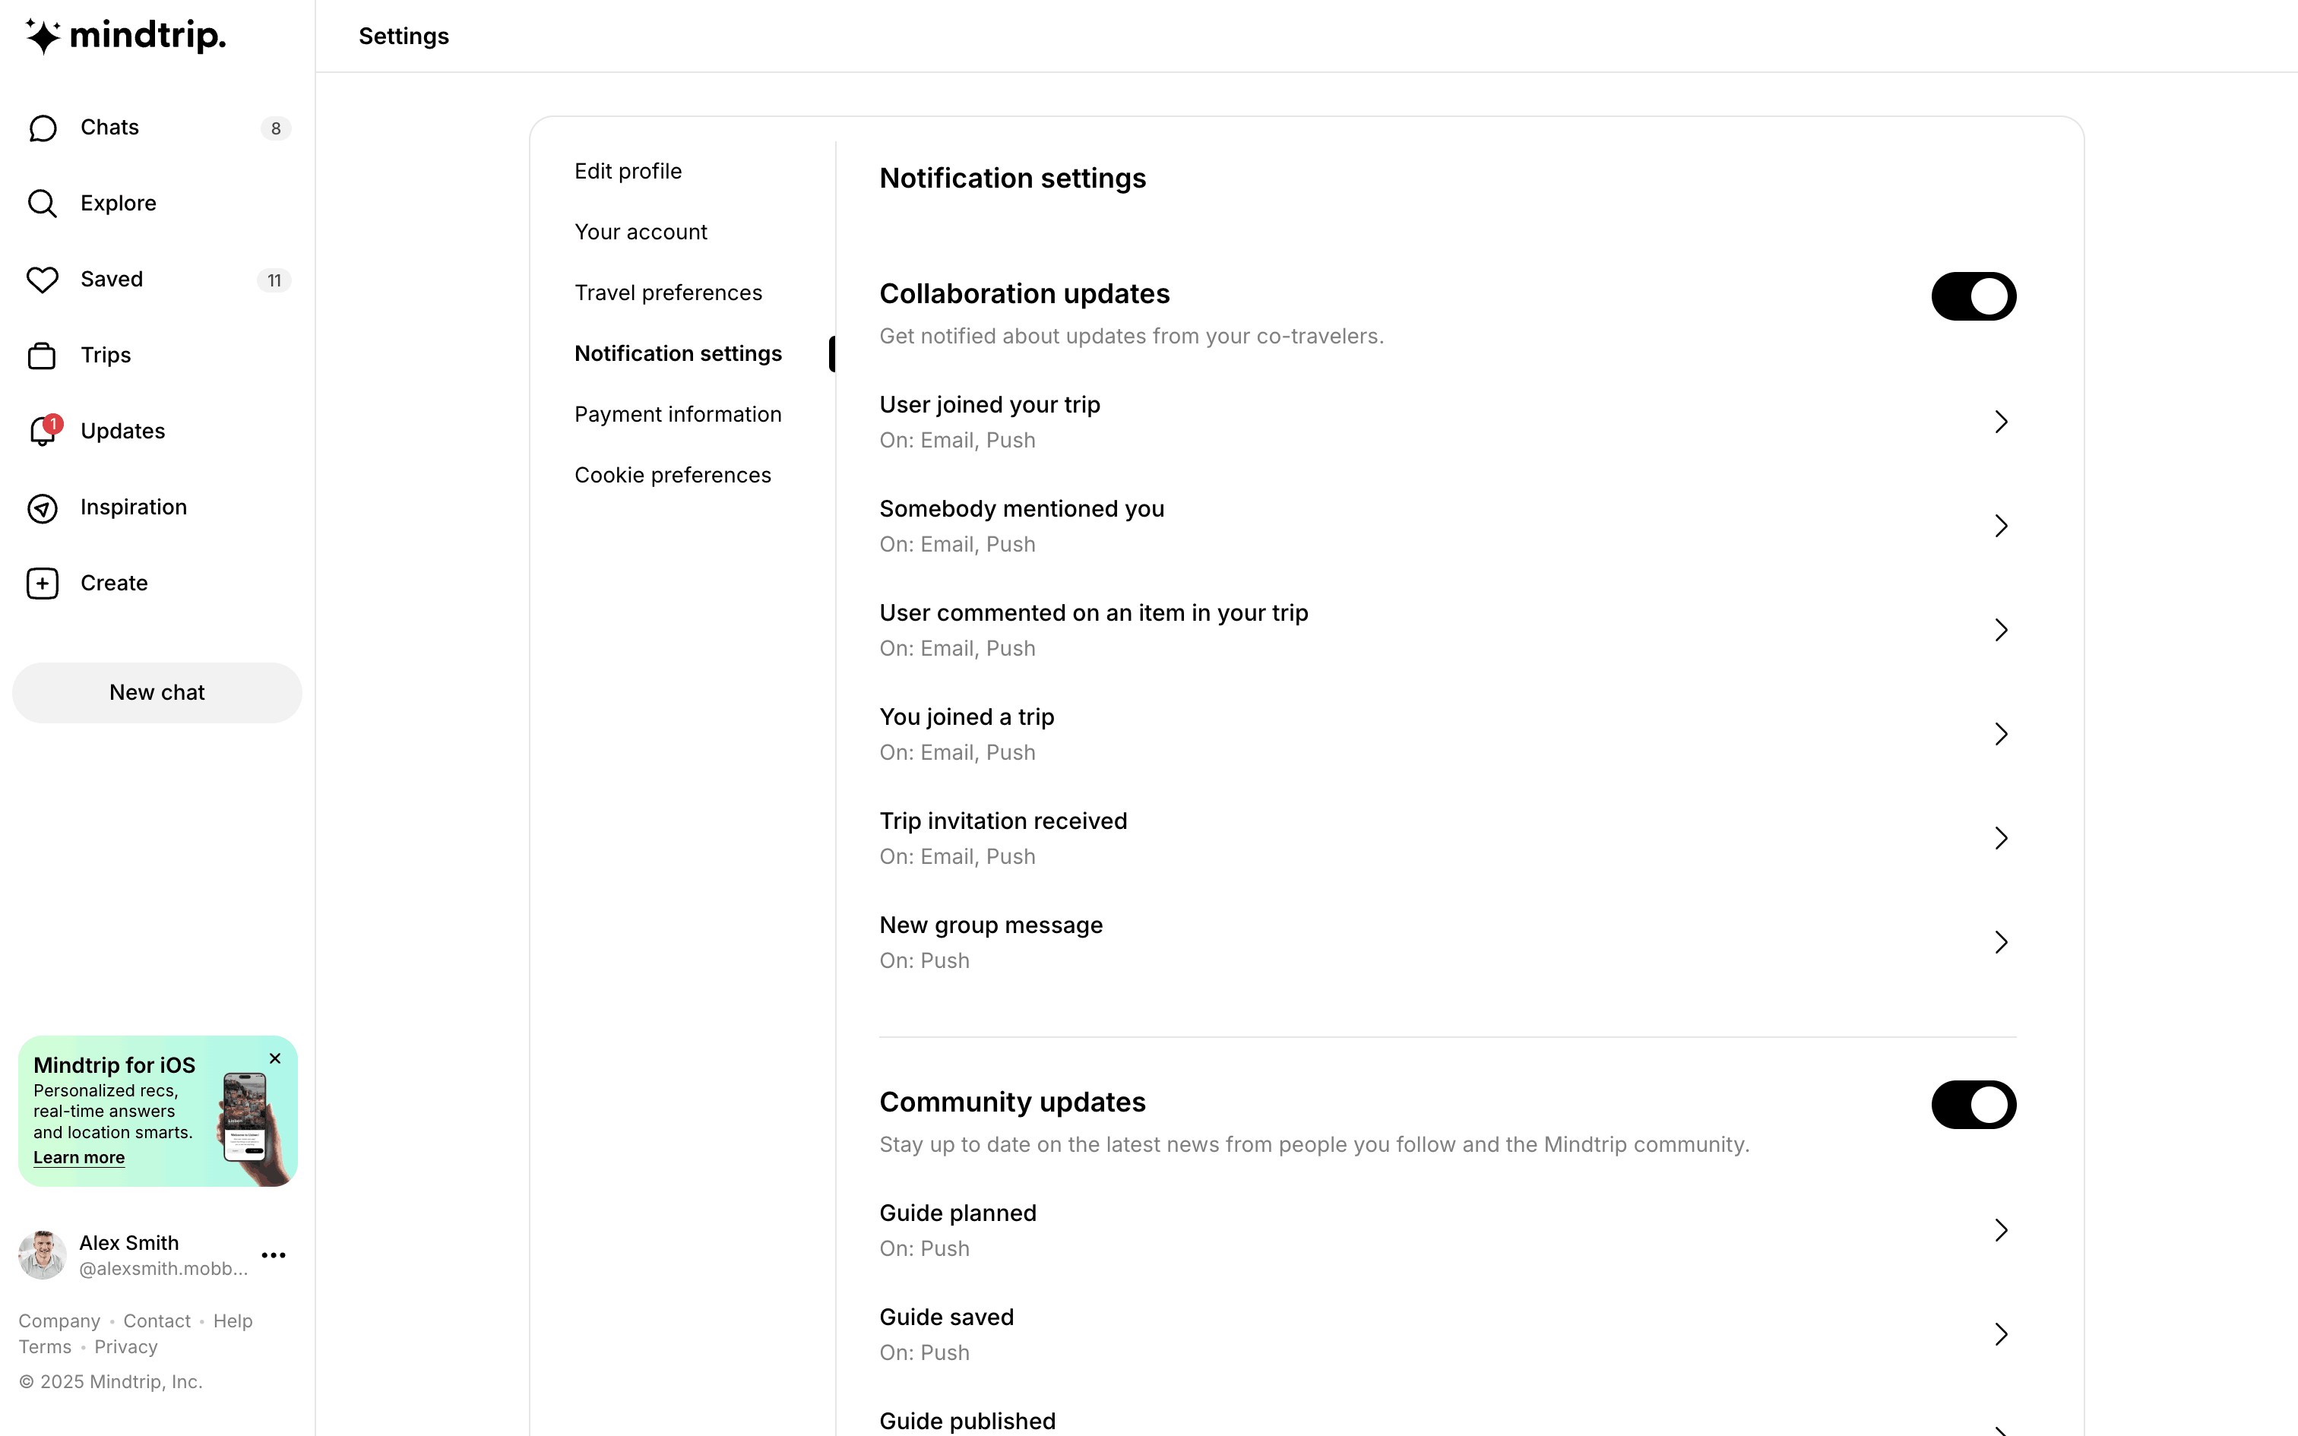Open the Payment information section
2298x1436 pixels.
[x=678, y=414]
